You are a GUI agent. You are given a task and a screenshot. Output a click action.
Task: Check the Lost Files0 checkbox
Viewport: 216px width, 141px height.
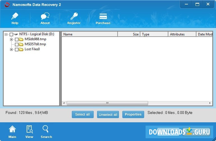[17, 49]
